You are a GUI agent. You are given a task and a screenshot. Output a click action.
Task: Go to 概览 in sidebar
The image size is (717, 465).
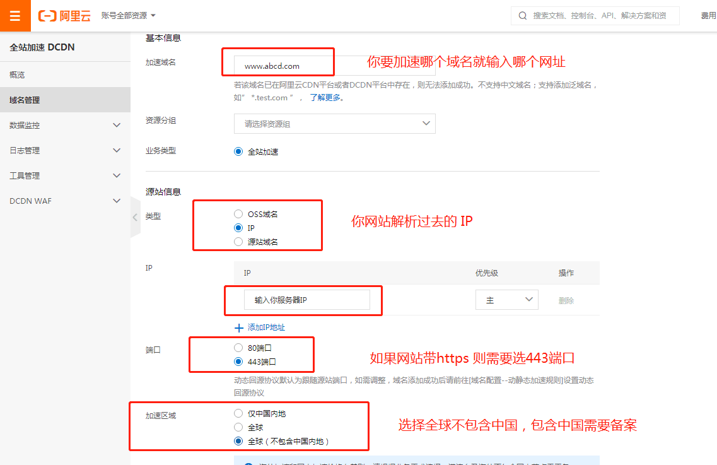[x=18, y=74]
